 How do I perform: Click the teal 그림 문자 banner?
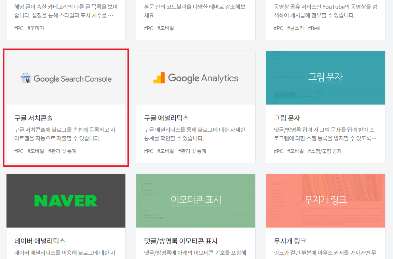click(326, 78)
